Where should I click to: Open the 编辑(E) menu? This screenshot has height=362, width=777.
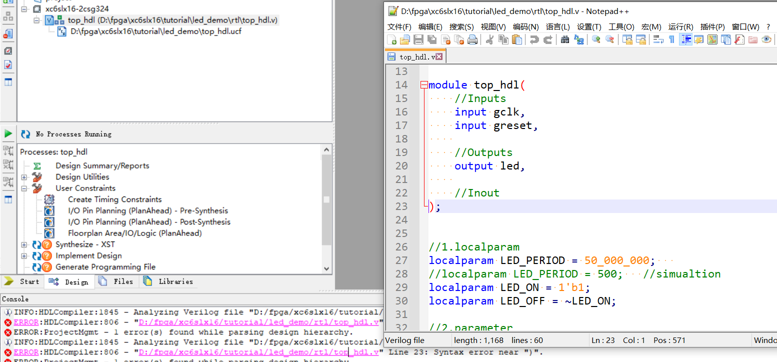[x=430, y=27]
